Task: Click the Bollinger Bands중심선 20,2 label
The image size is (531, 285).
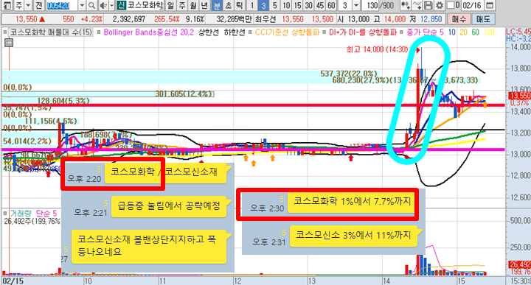Action: coord(148,32)
